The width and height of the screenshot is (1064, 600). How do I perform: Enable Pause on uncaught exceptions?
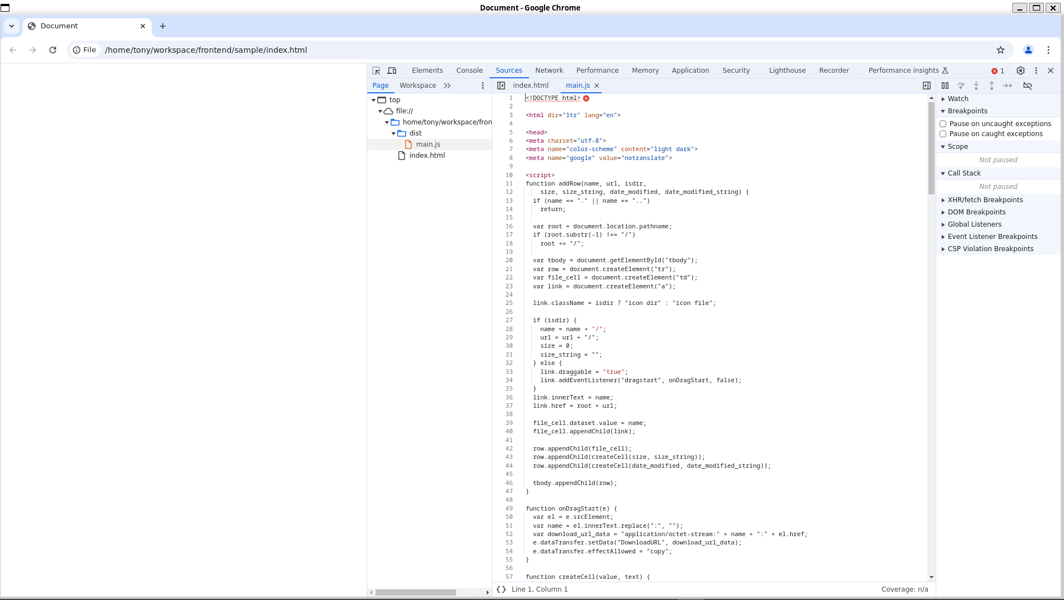click(x=943, y=124)
